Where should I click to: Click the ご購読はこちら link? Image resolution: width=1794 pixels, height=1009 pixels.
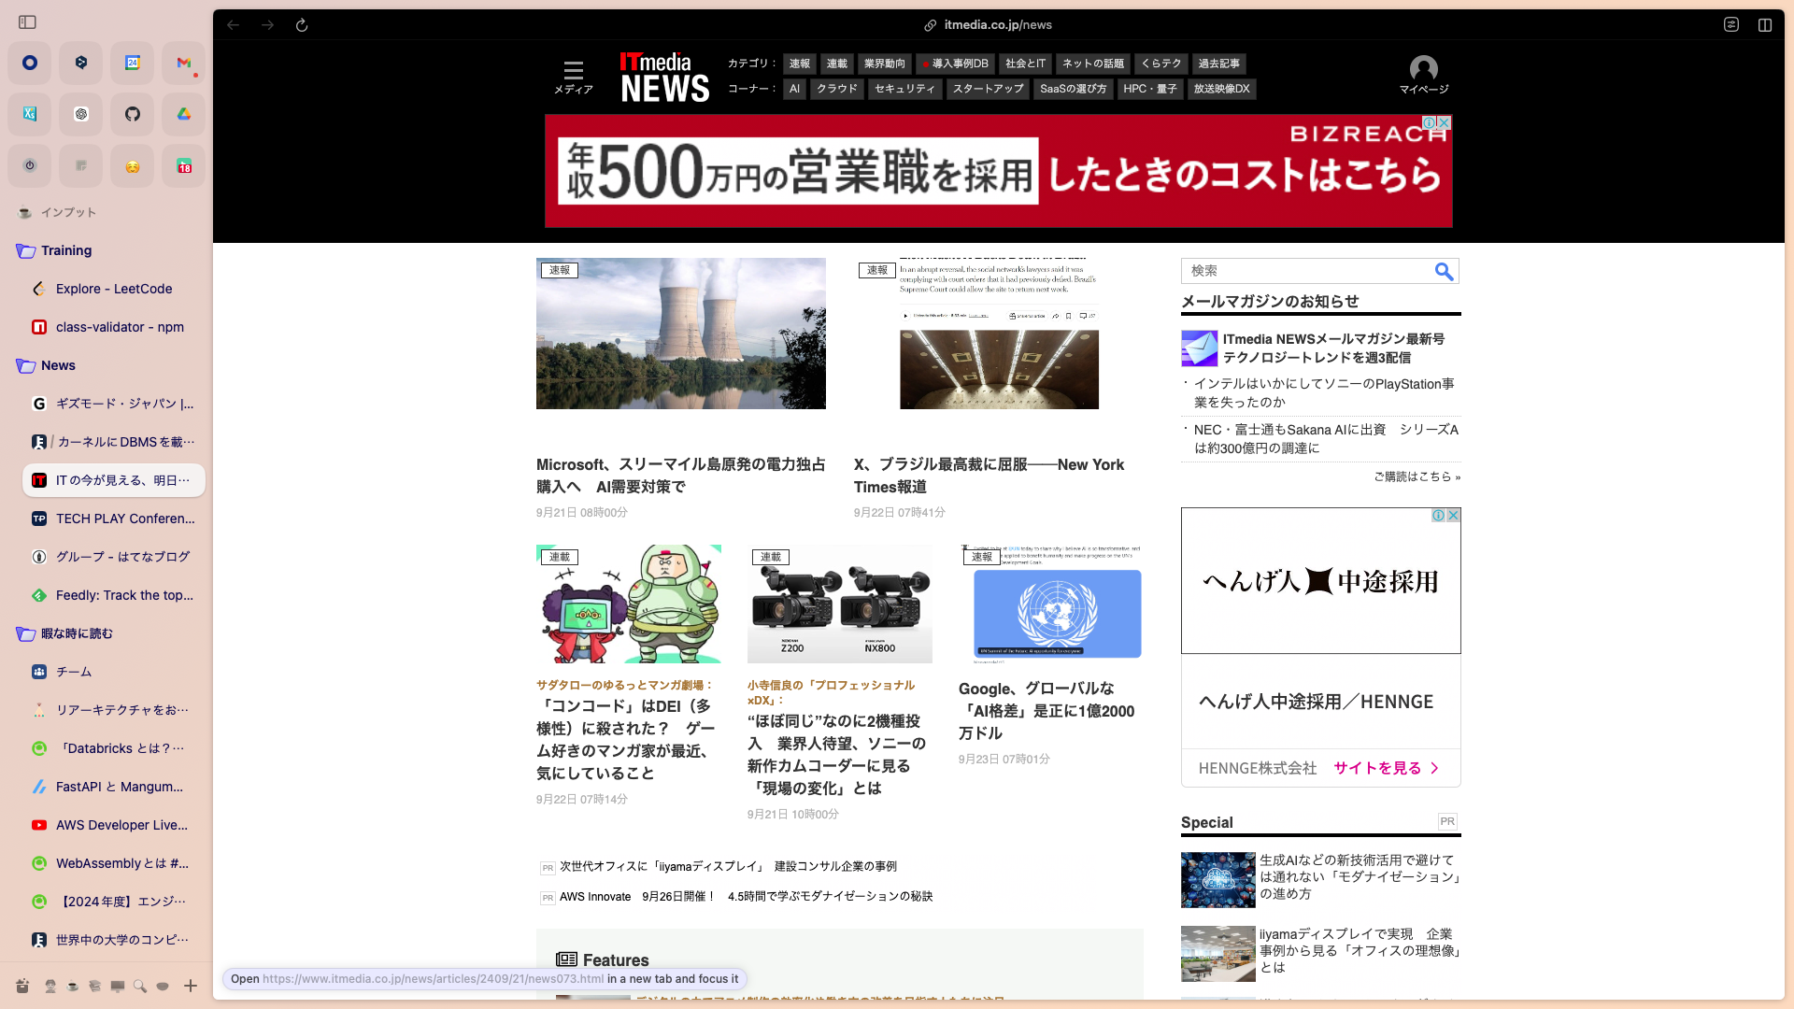coord(1417,476)
